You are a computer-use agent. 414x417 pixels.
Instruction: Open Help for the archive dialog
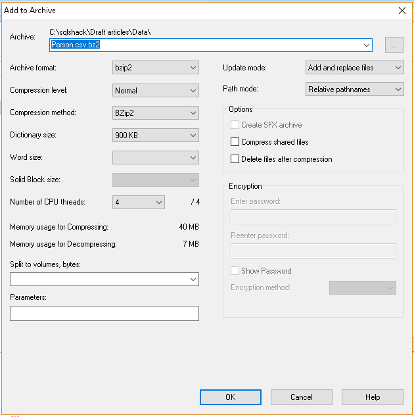(373, 397)
